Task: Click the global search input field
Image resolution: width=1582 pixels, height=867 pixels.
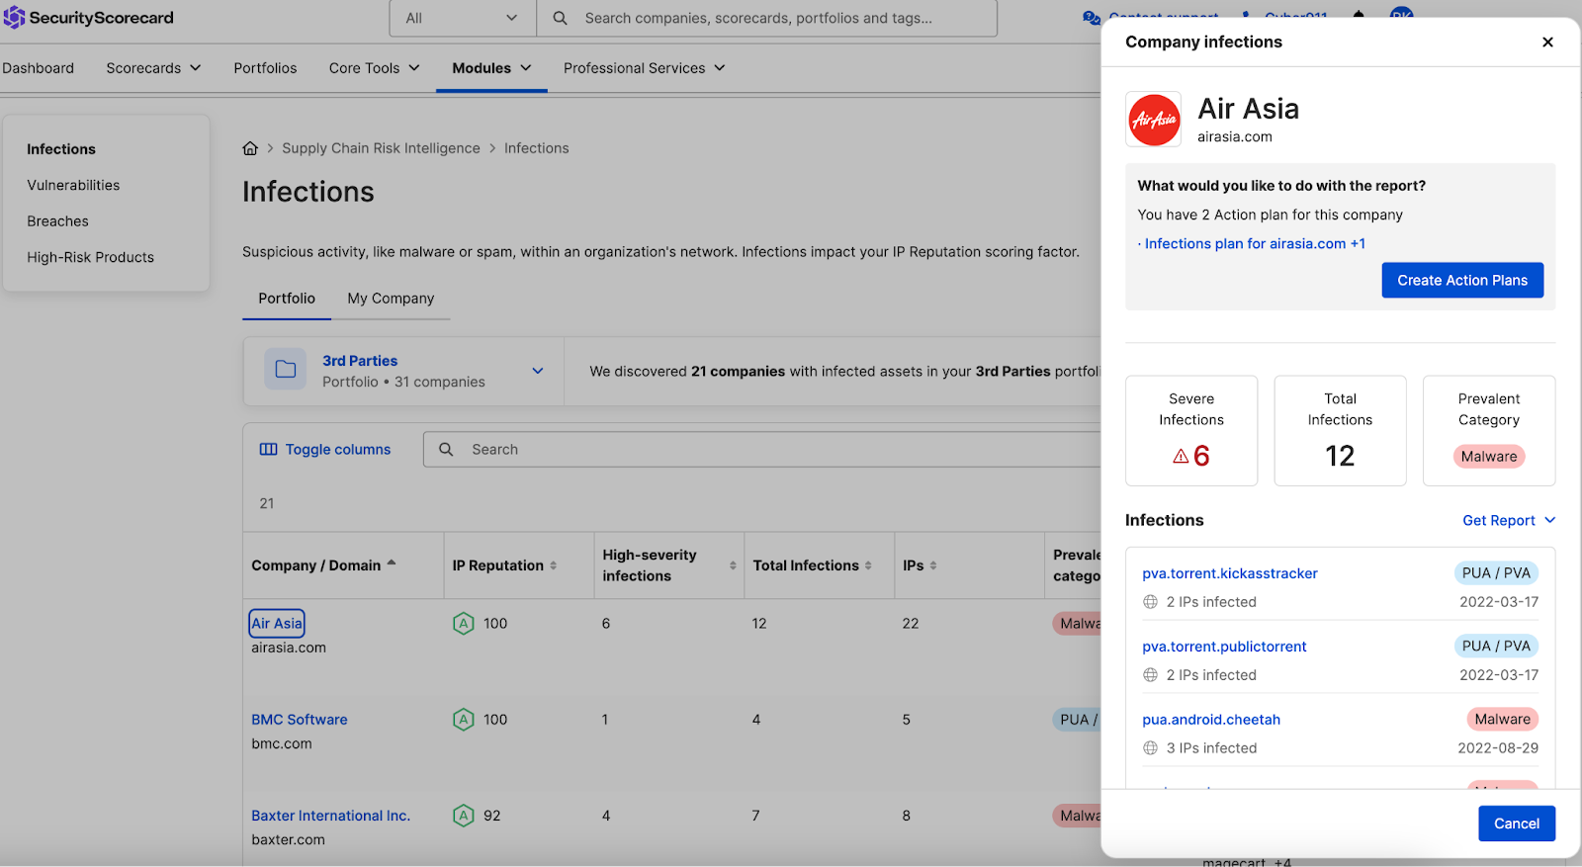Action: (766, 18)
